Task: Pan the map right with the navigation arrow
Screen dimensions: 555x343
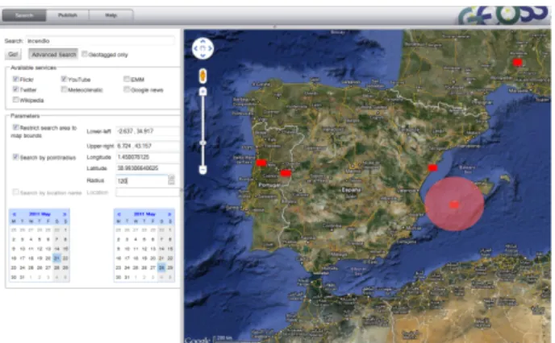Action: [210, 48]
